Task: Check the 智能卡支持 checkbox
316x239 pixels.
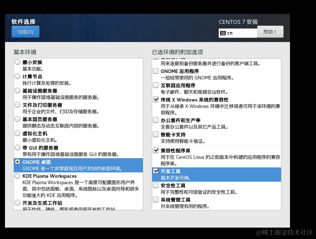Action: click(156, 134)
